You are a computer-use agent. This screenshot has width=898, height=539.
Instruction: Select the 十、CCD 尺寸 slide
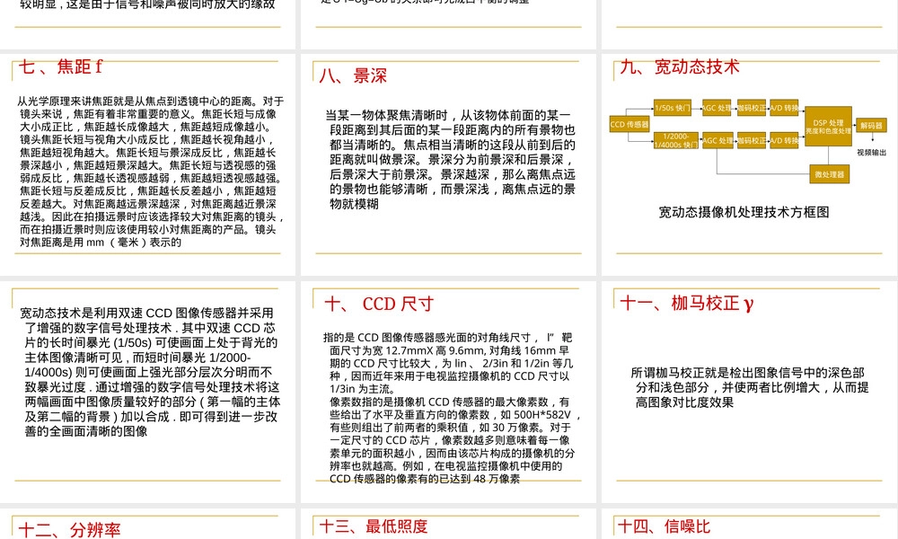pos(448,392)
